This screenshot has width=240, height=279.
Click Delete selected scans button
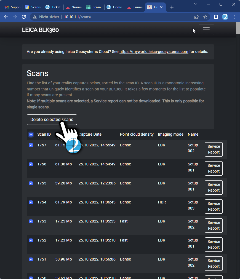tap(52, 120)
